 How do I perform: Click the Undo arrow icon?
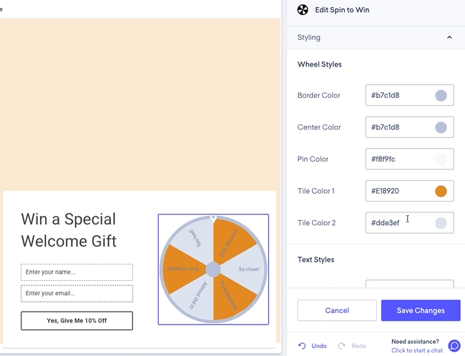point(303,346)
